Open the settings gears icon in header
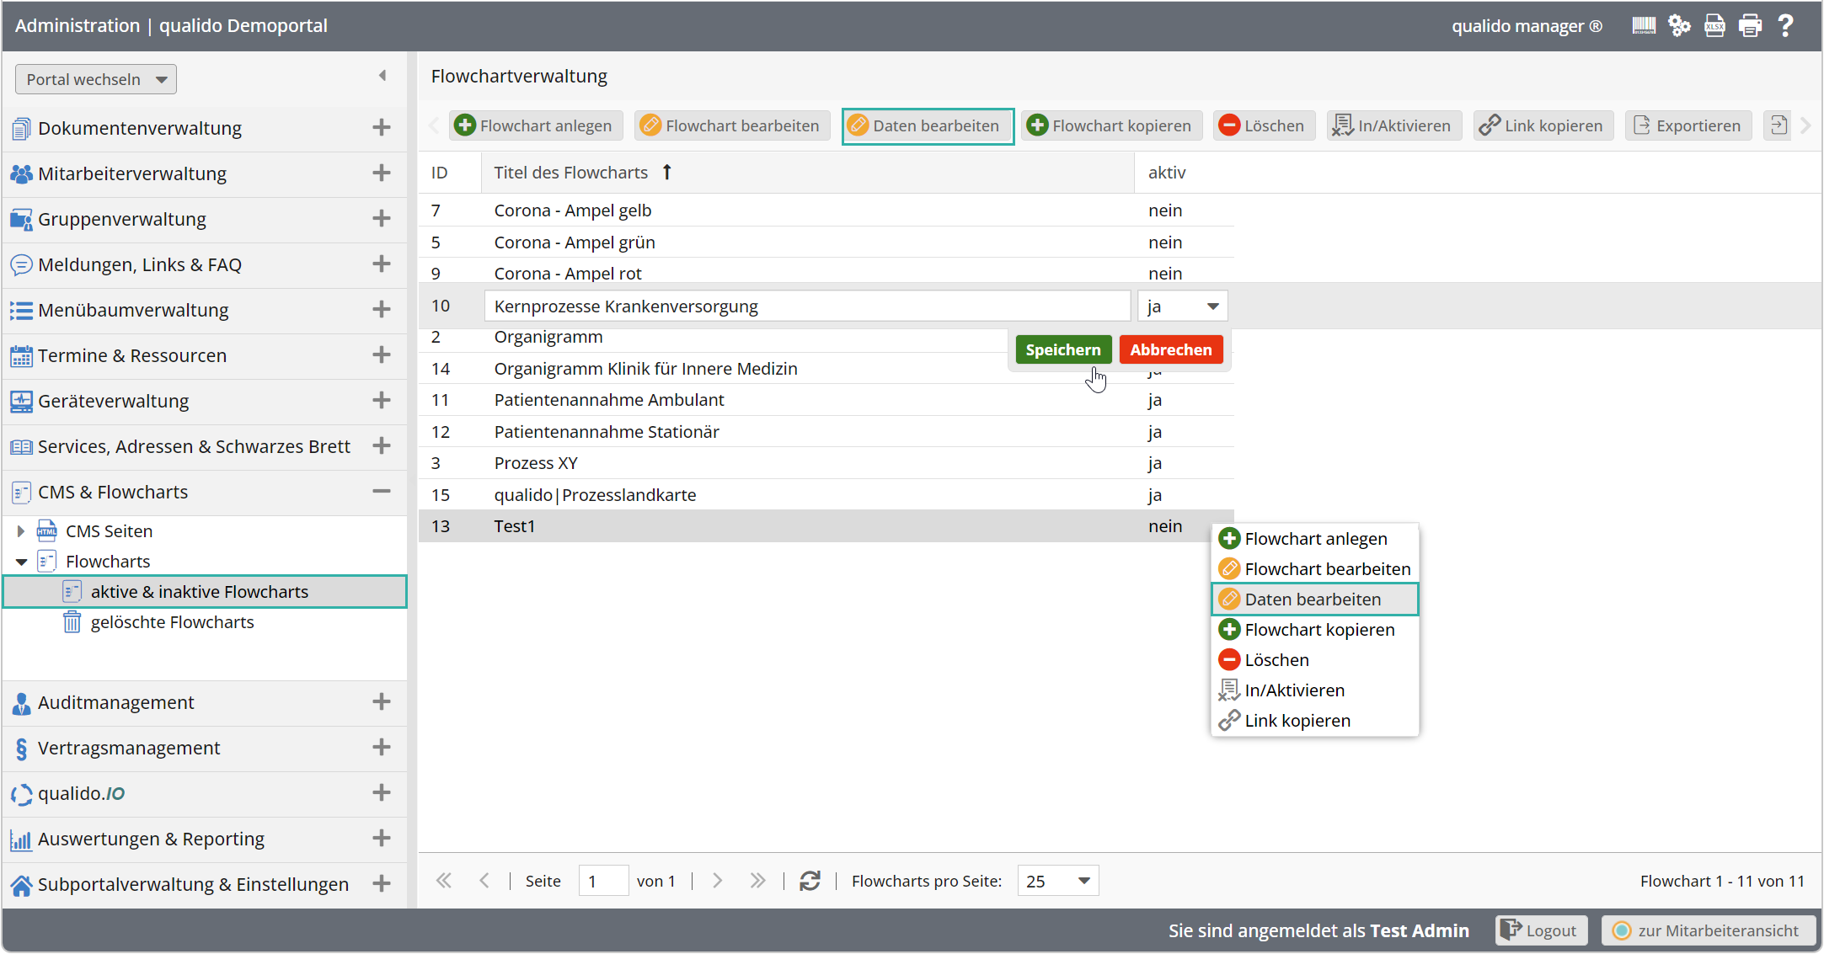The width and height of the screenshot is (1824, 954). (x=1679, y=26)
